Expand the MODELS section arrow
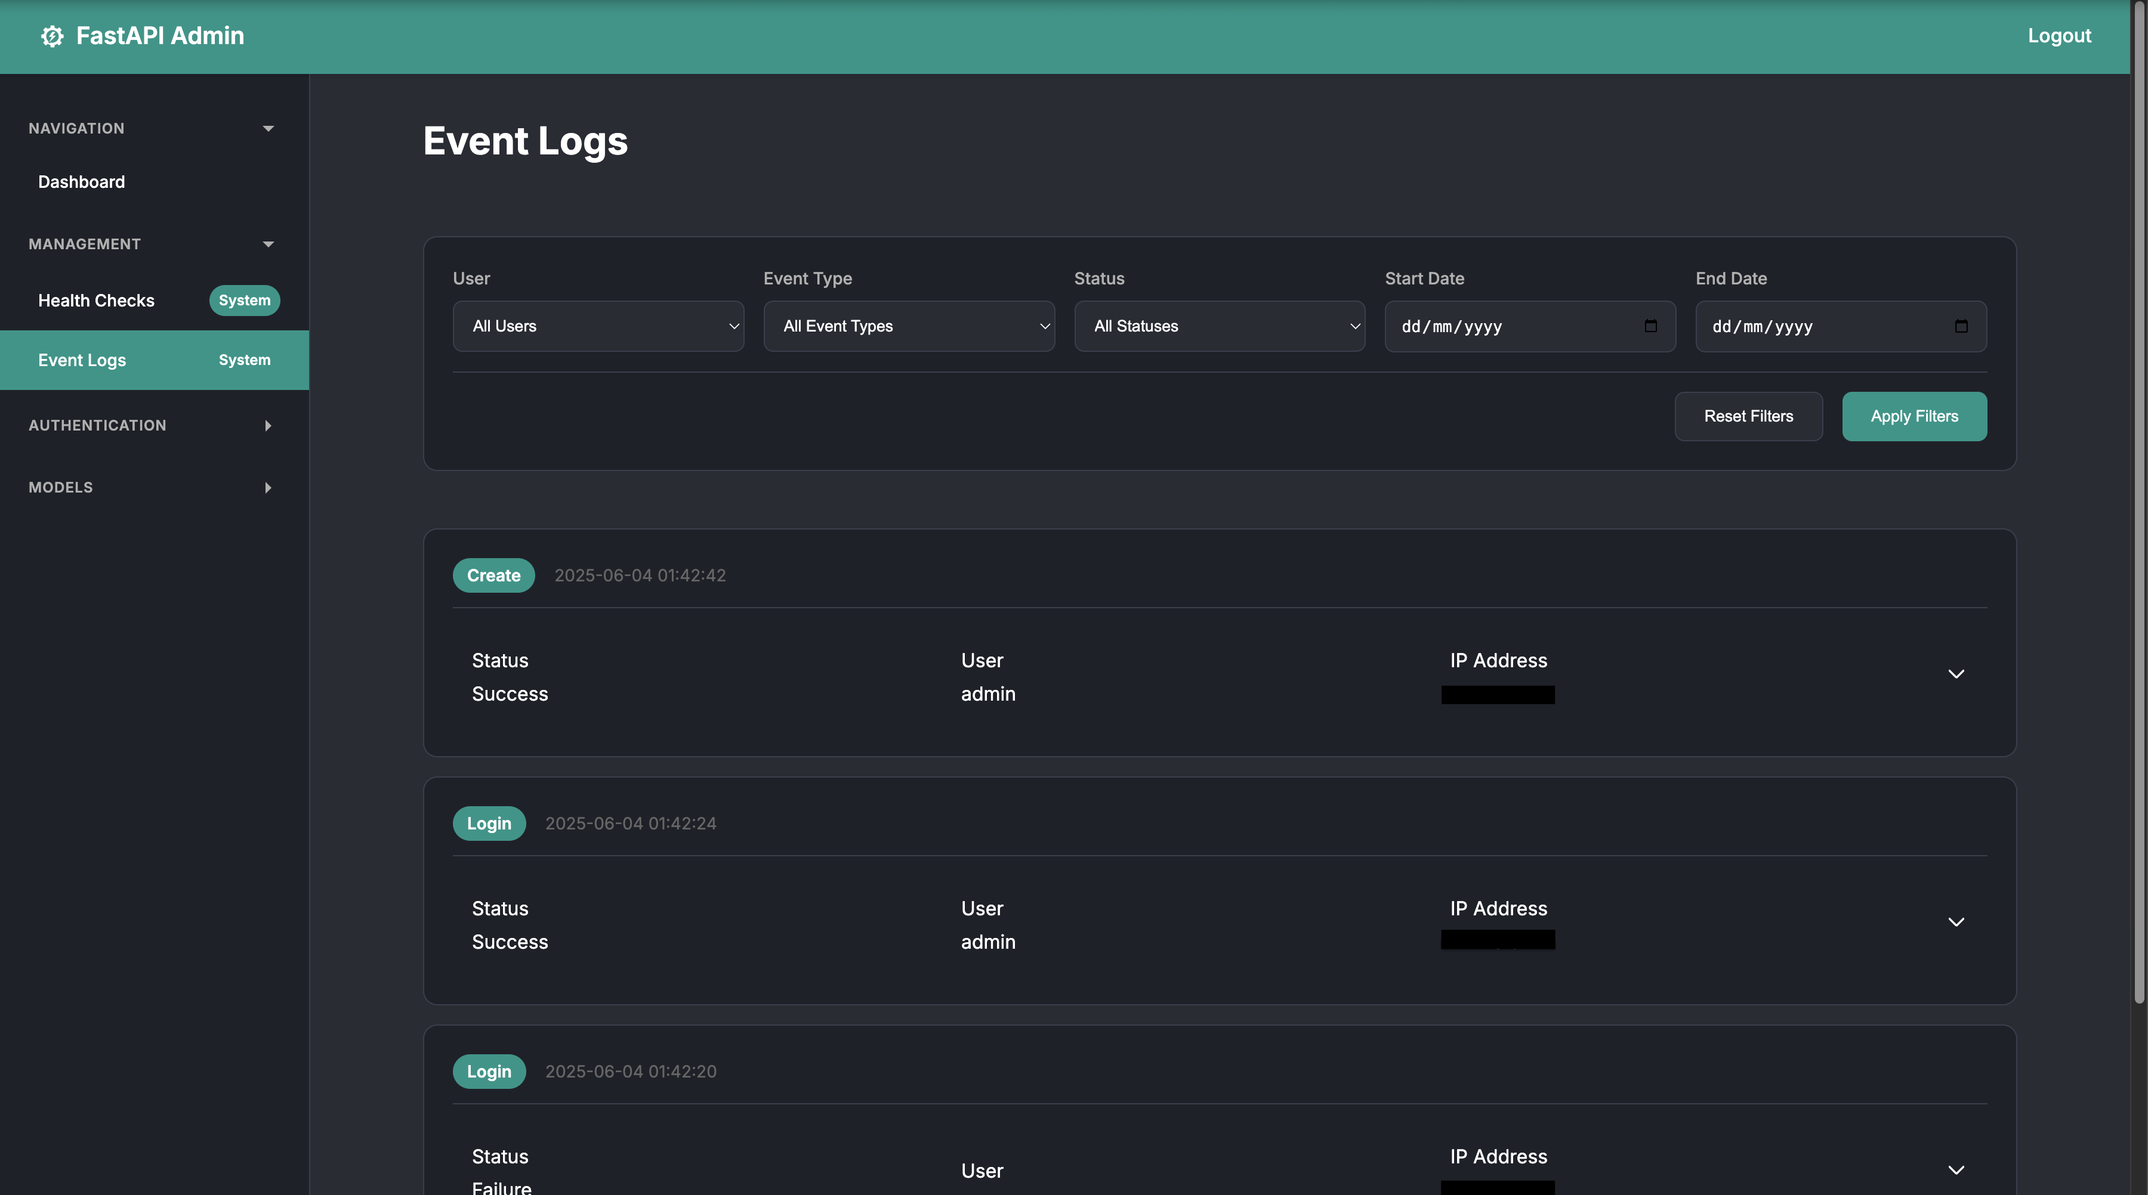 point(268,488)
